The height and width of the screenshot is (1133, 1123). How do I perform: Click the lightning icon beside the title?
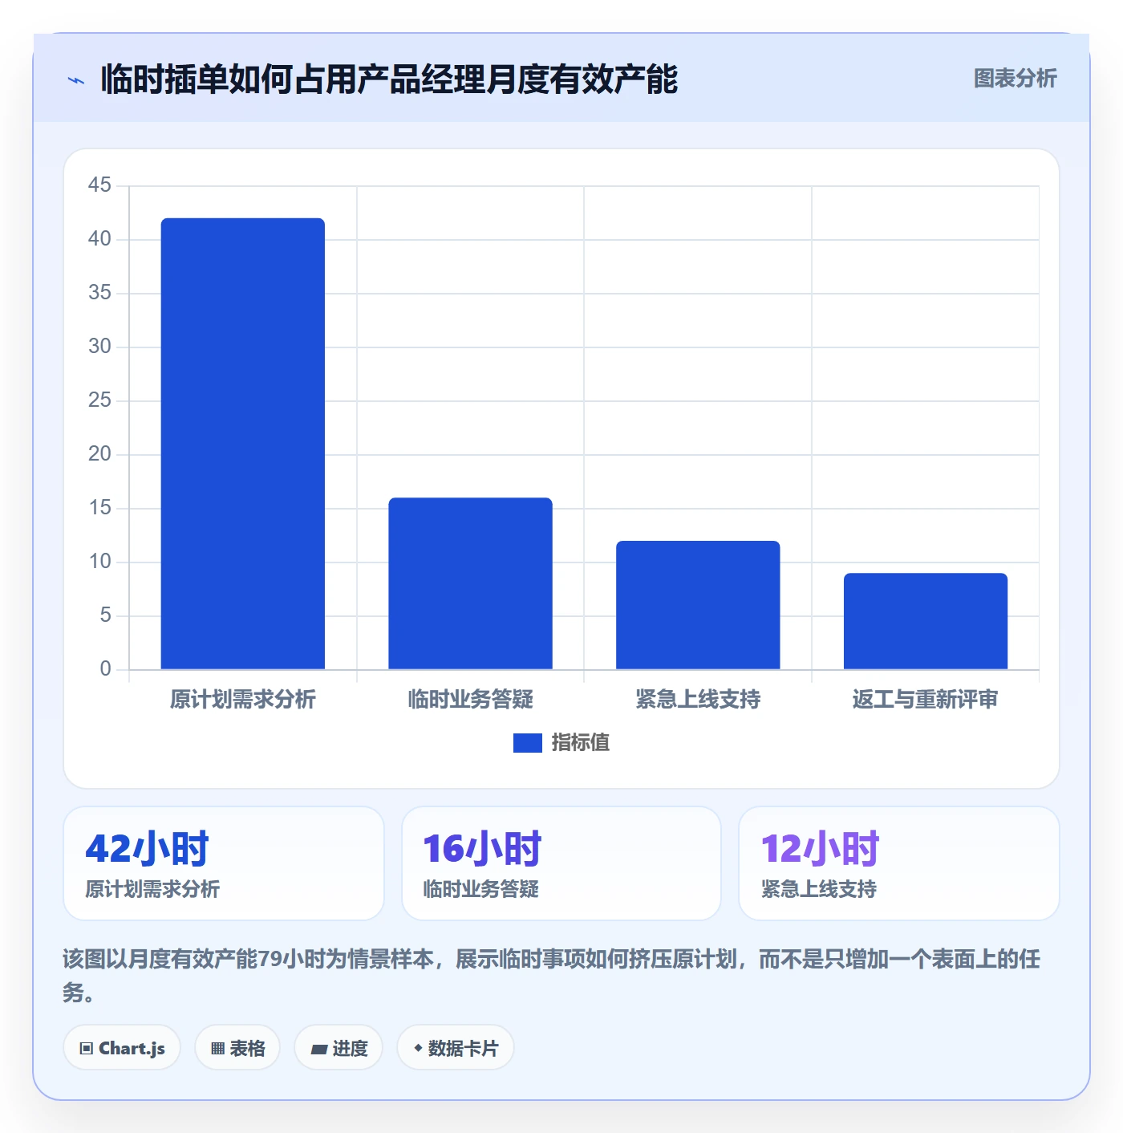(75, 80)
